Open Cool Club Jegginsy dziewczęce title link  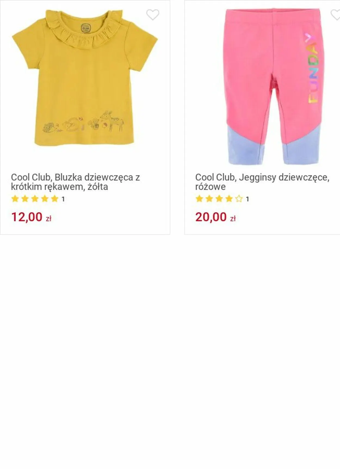click(x=262, y=182)
